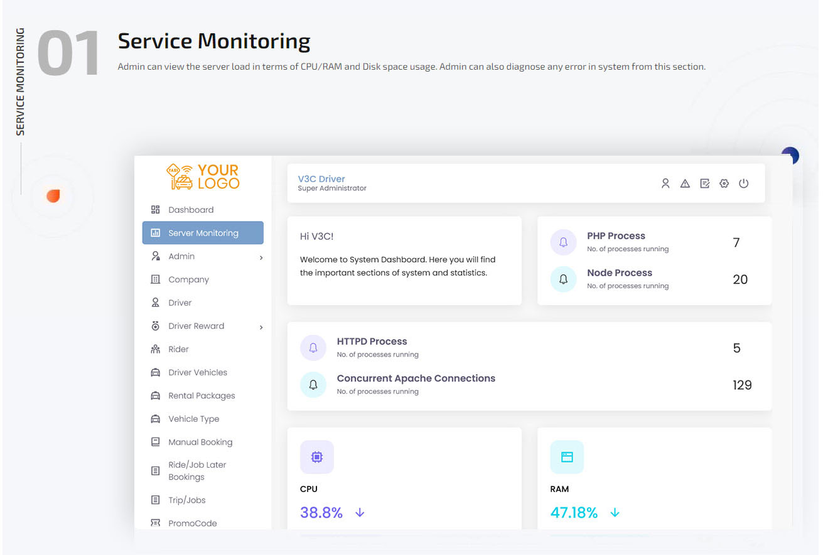Open the settings gear in the header
The height and width of the screenshot is (555, 823).
click(724, 183)
